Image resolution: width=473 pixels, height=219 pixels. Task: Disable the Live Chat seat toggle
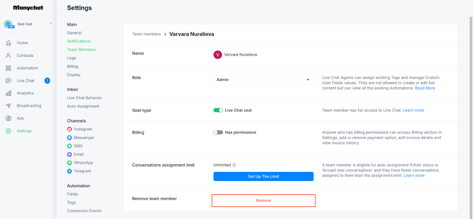[218, 110]
